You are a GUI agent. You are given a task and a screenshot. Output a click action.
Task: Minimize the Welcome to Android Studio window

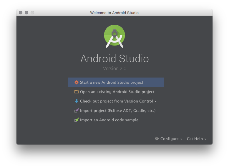[x=26, y=13]
